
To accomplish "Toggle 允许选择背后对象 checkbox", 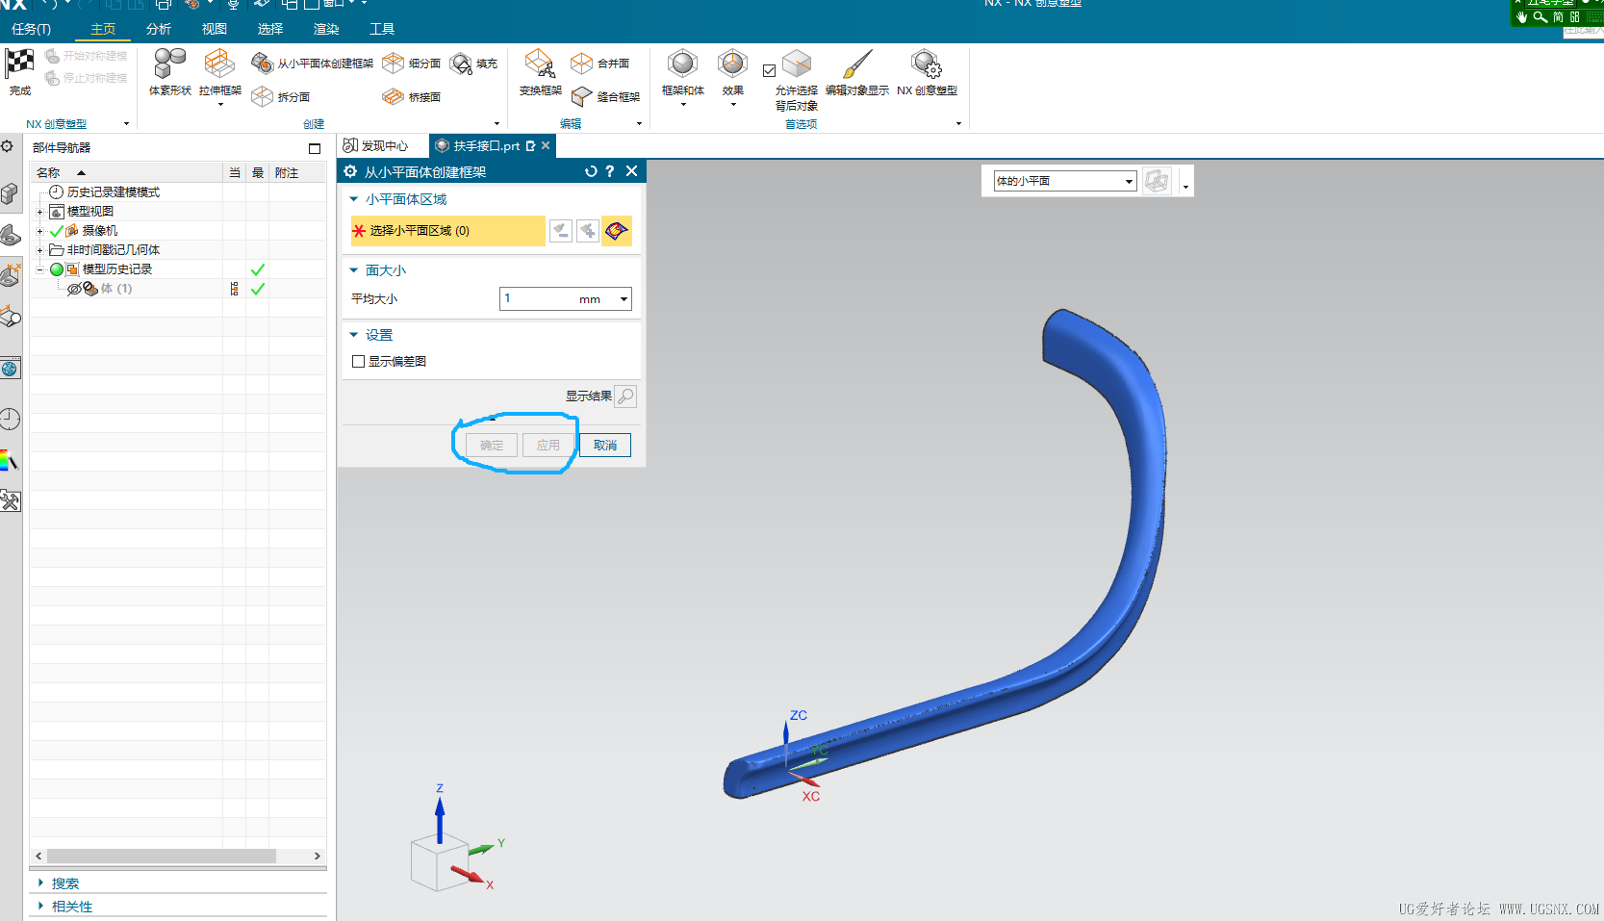I will [x=769, y=70].
